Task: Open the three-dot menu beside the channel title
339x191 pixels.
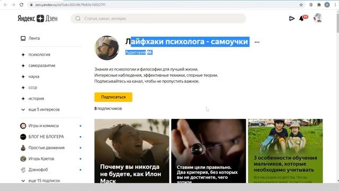Action: pyautogui.click(x=257, y=42)
